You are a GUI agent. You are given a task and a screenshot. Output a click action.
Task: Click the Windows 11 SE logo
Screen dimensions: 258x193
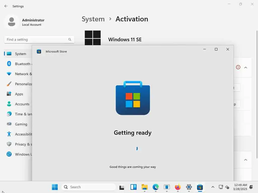coord(93,38)
